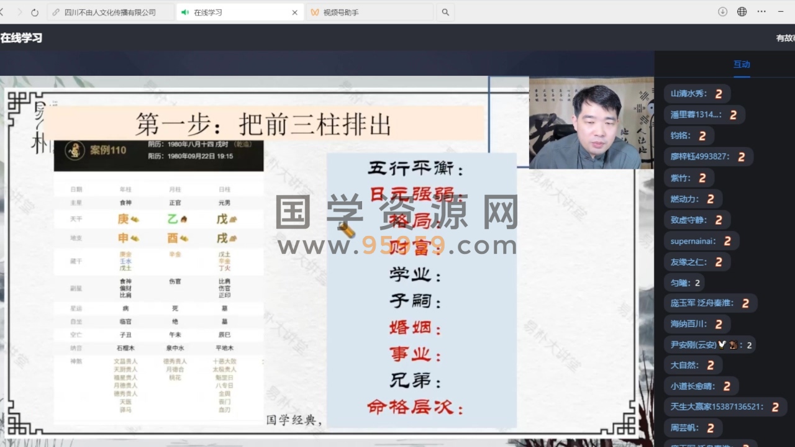Image resolution: width=795 pixels, height=447 pixels.
Task: Select the 互动 tab in chat panel
Action: tap(742, 64)
